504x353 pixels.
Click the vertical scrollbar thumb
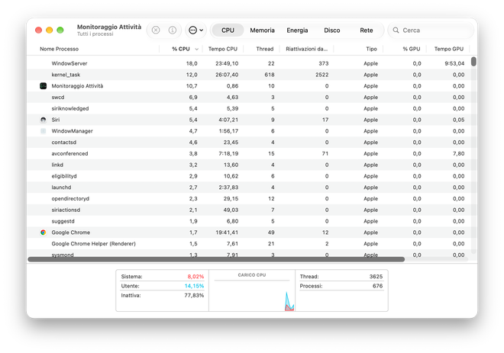473,61
